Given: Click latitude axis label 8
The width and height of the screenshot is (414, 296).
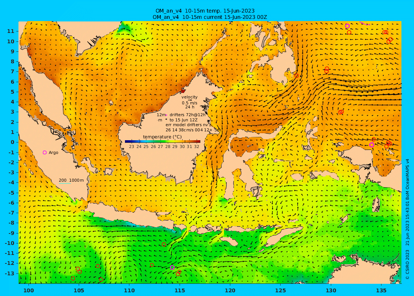Looking at the screenshot, I should 13,61.
